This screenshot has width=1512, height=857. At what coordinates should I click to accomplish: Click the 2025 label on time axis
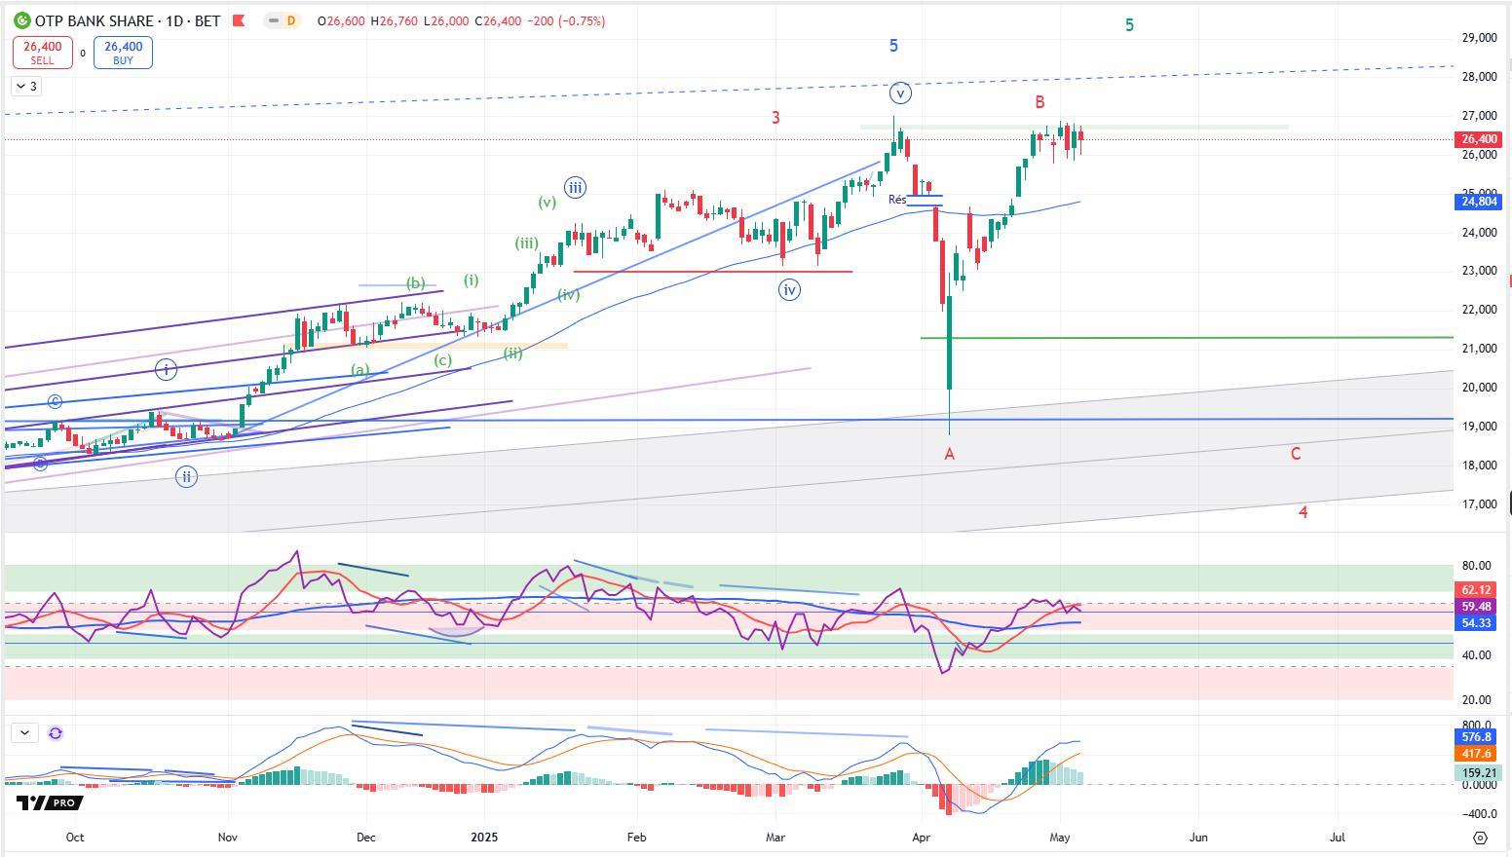tap(484, 838)
